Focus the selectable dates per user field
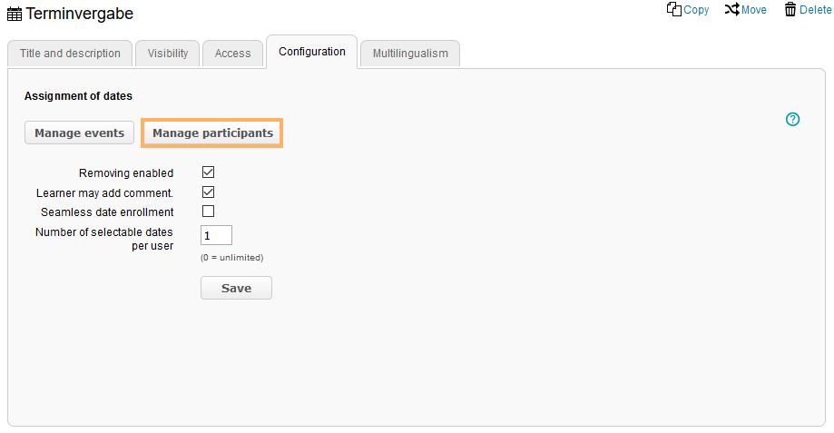 [216, 235]
